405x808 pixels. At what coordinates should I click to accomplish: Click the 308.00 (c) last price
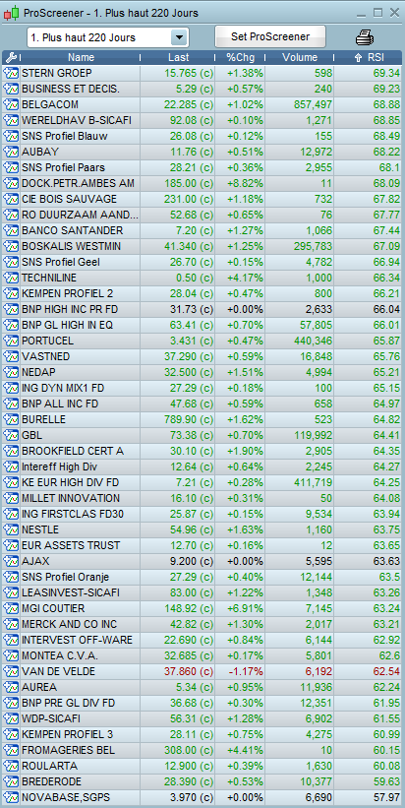click(x=189, y=750)
